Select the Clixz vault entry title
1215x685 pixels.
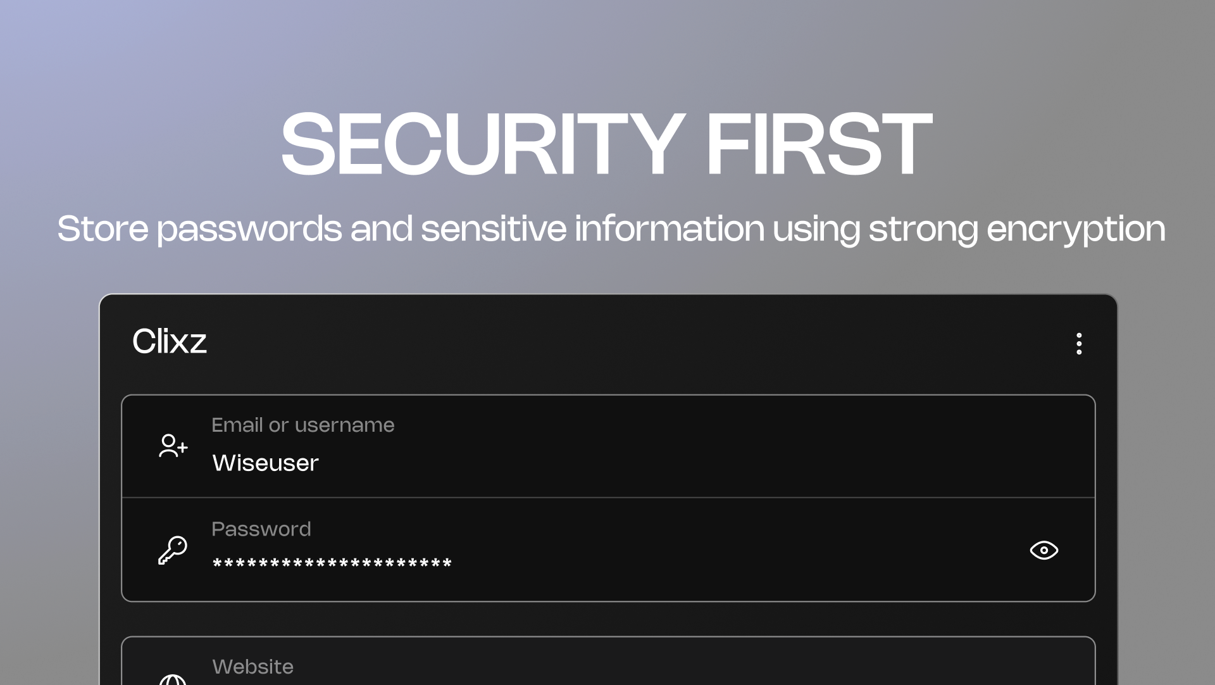tap(170, 342)
